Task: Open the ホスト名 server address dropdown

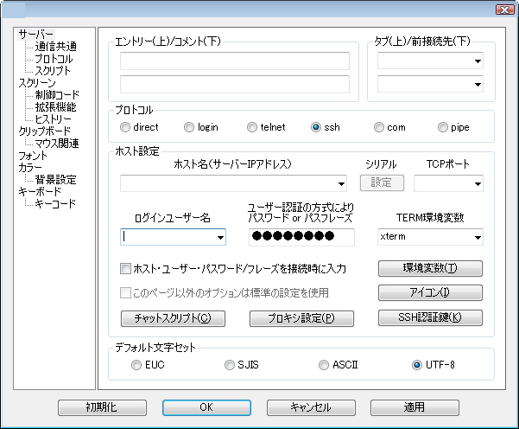Action: tap(341, 183)
